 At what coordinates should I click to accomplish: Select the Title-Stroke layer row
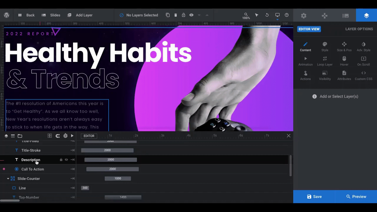38,150
